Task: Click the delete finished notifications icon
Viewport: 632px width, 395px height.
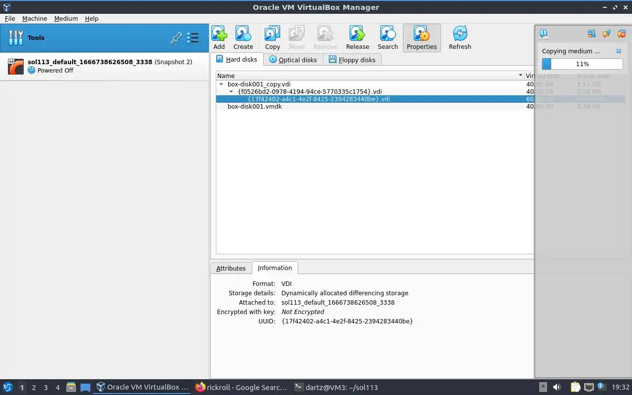Action: click(622, 34)
